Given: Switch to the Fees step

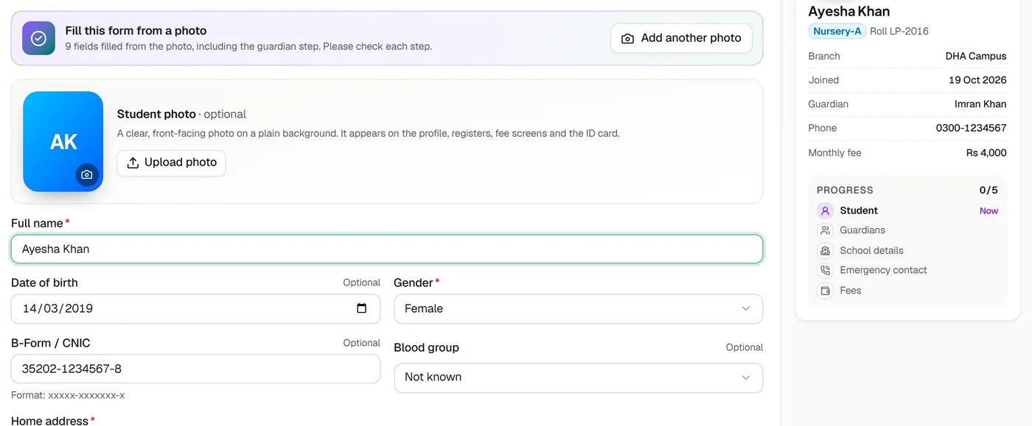Looking at the screenshot, I should (851, 291).
